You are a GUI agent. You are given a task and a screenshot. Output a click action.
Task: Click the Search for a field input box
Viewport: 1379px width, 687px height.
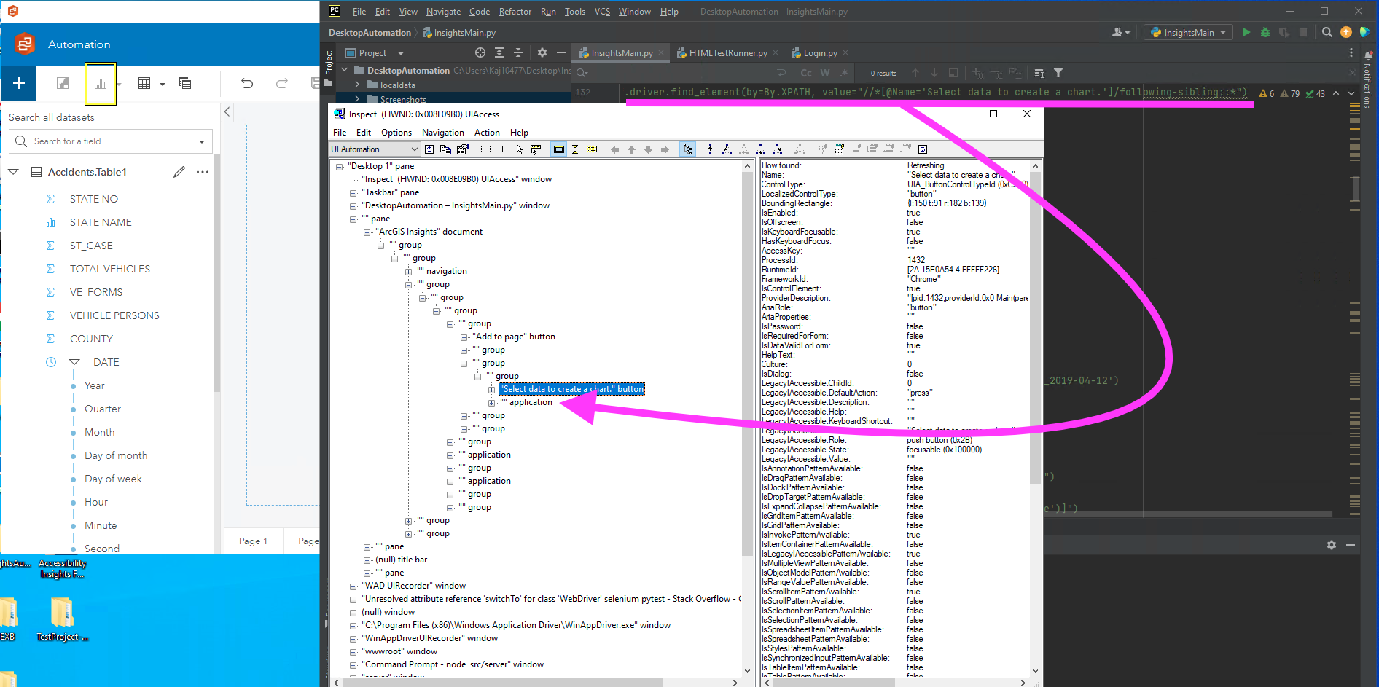click(109, 141)
